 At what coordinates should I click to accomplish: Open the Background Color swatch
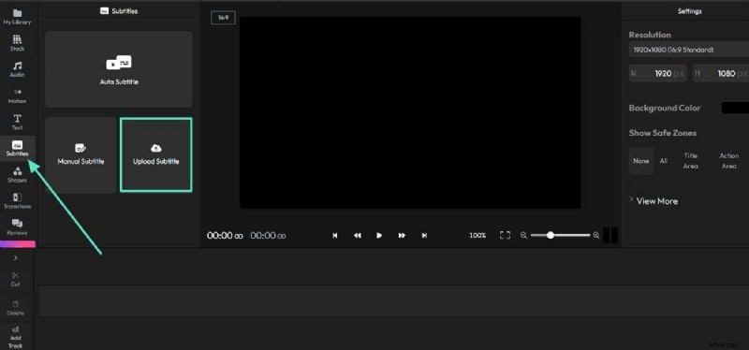tap(735, 108)
